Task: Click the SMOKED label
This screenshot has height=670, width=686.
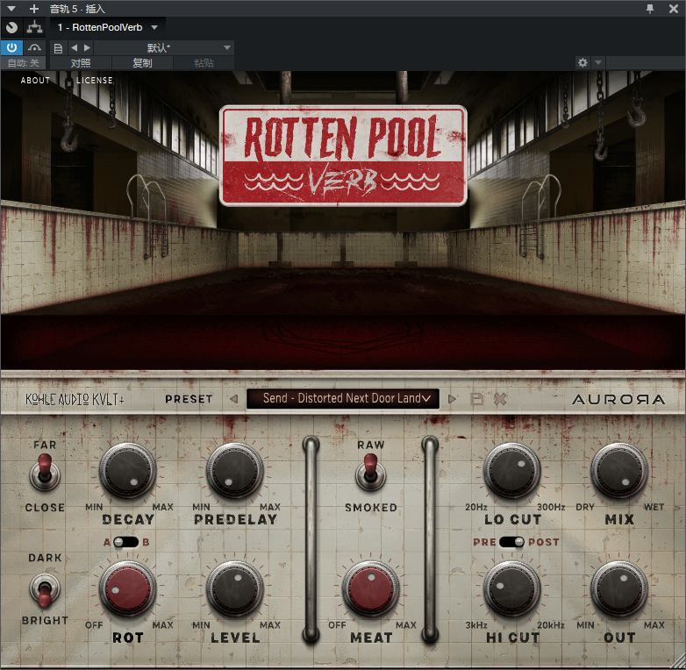Action: coord(371,508)
